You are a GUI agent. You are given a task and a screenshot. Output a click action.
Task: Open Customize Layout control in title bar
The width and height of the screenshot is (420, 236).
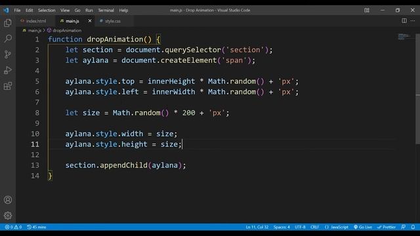coord(367,10)
